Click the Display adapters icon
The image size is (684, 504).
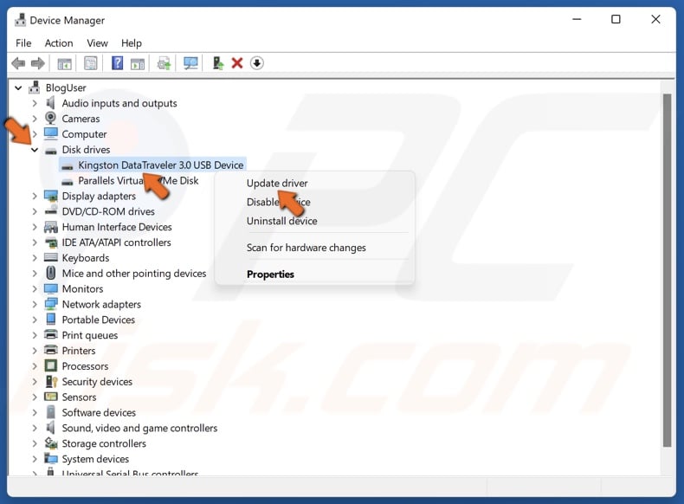[51, 196]
